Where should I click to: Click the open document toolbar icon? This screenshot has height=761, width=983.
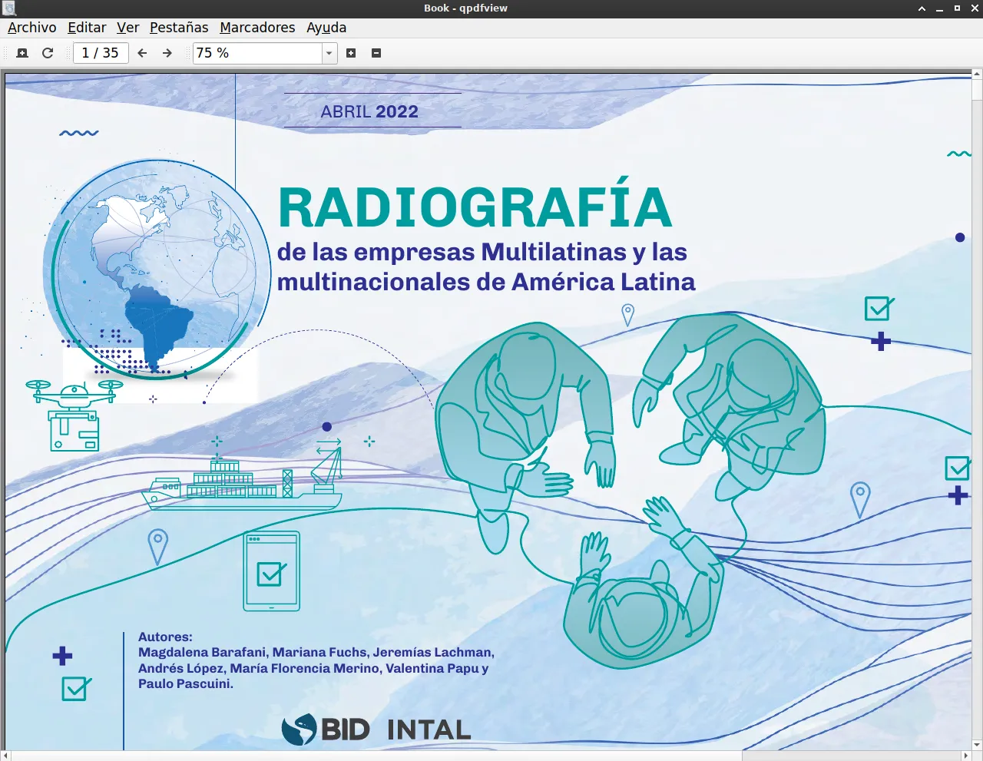click(22, 53)
